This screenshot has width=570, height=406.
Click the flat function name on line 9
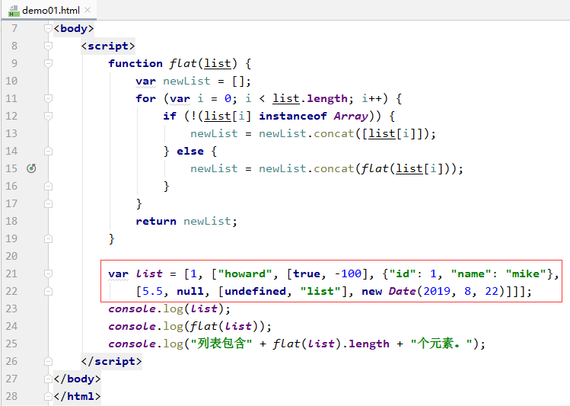(x=183, y=63)
